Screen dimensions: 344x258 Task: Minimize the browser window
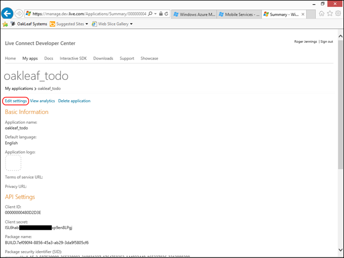point(314,4)
